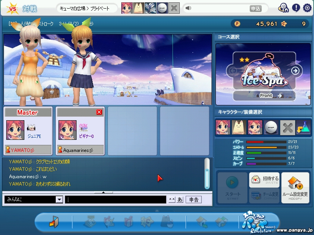
Task: Click the cow guild emblem beside ジュニアE
Action: tap(31, 128)
